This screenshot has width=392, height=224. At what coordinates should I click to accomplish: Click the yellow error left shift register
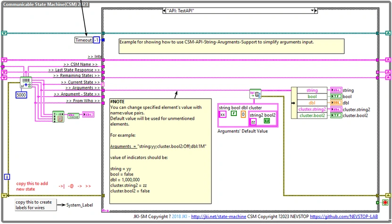(4, 195)
